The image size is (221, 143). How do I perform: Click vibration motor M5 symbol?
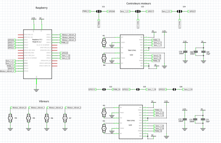pyautogui.click(x=28, y=118)
